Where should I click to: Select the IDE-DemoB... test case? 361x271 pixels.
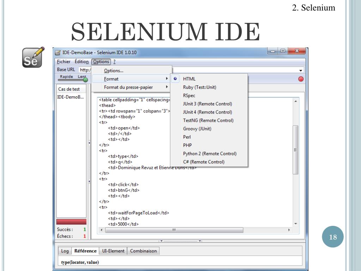pos(71,97)
